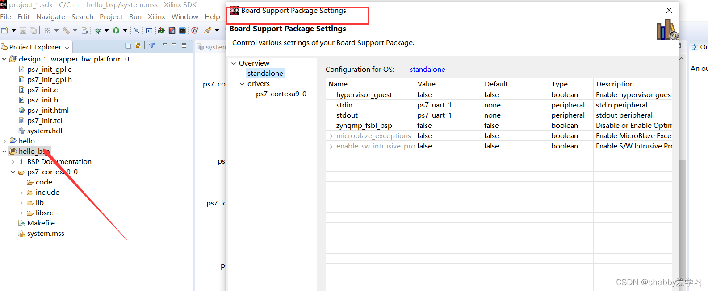Click the green Run play icon
The image size is (708, 291).
(x=116, y=30)
